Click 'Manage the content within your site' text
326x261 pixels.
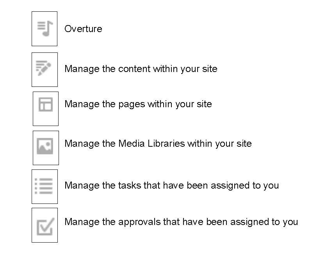click(x=141, y=69)
